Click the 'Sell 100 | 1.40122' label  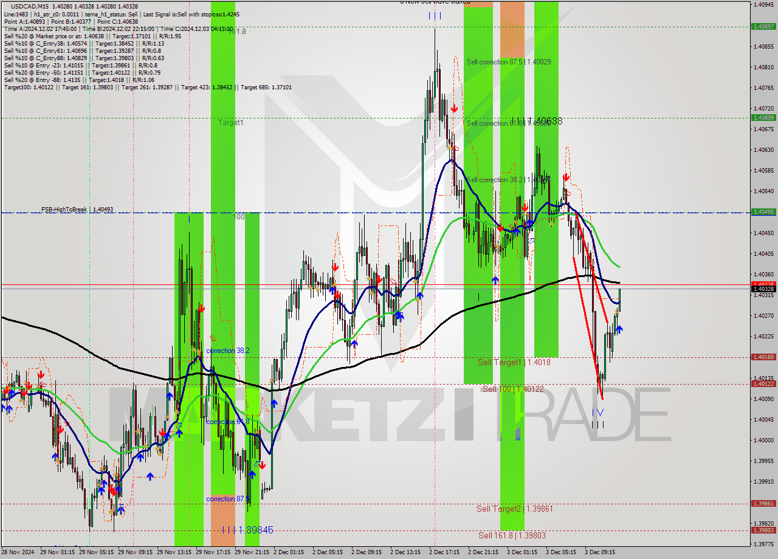click(513, 389)
